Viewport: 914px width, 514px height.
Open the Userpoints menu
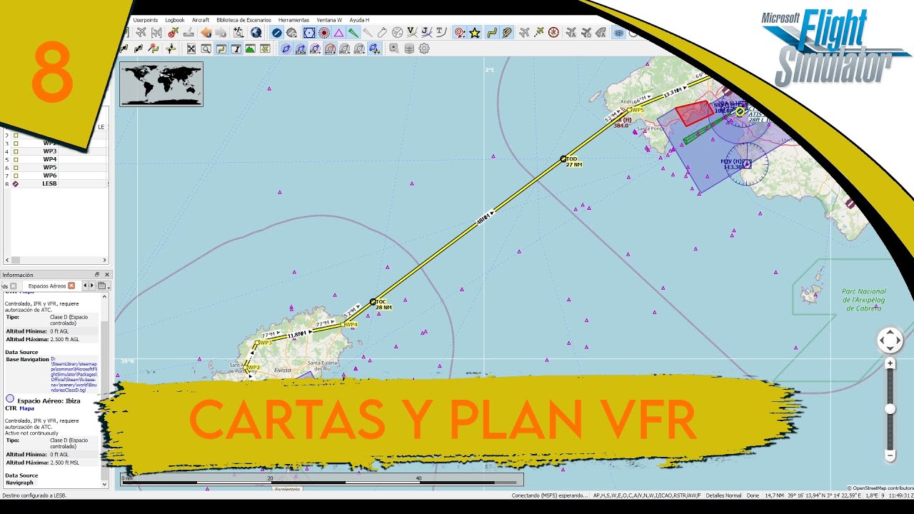coord(145,20)
